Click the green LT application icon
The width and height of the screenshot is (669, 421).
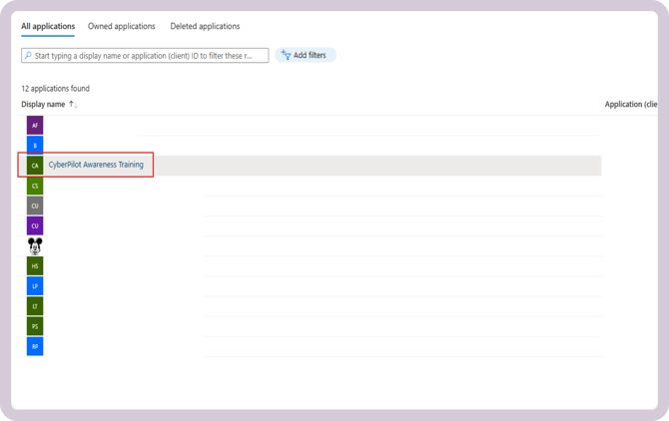(35, 306)
